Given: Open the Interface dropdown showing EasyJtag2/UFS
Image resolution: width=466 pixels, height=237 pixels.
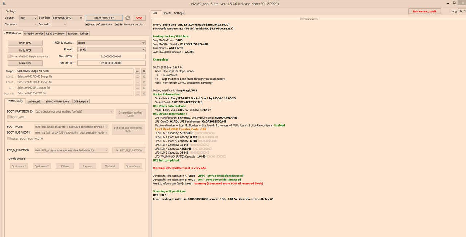Looking at the screenshot, I should 67,18.
